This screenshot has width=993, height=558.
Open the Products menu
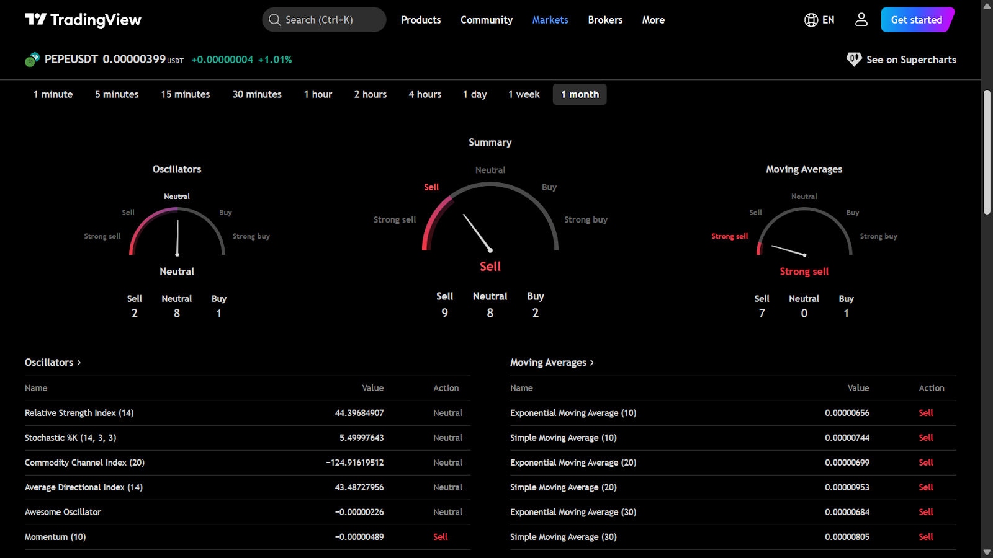pos(421,20)
